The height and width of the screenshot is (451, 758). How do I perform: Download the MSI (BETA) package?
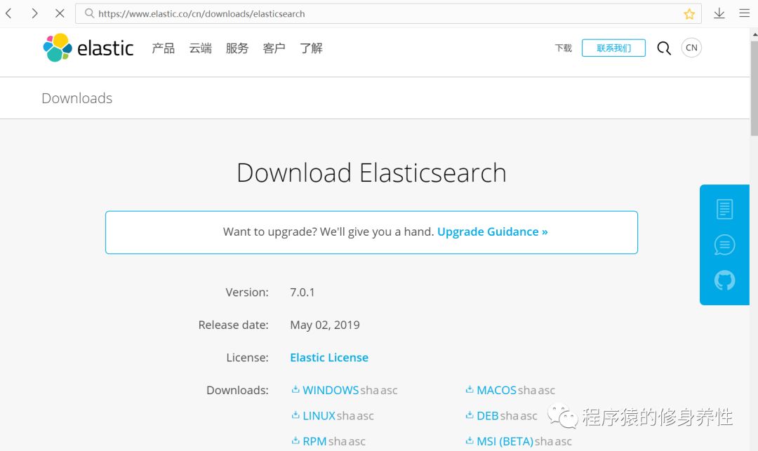[505, 441]
